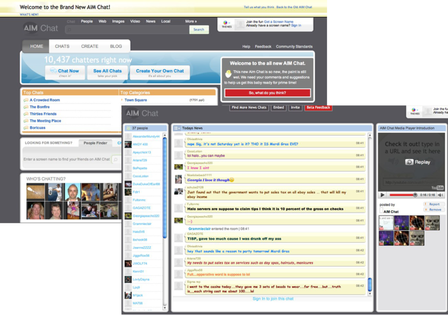Click the Replay button on the video
This screenshot has height=315, width=448.
(x=417, y=162)
